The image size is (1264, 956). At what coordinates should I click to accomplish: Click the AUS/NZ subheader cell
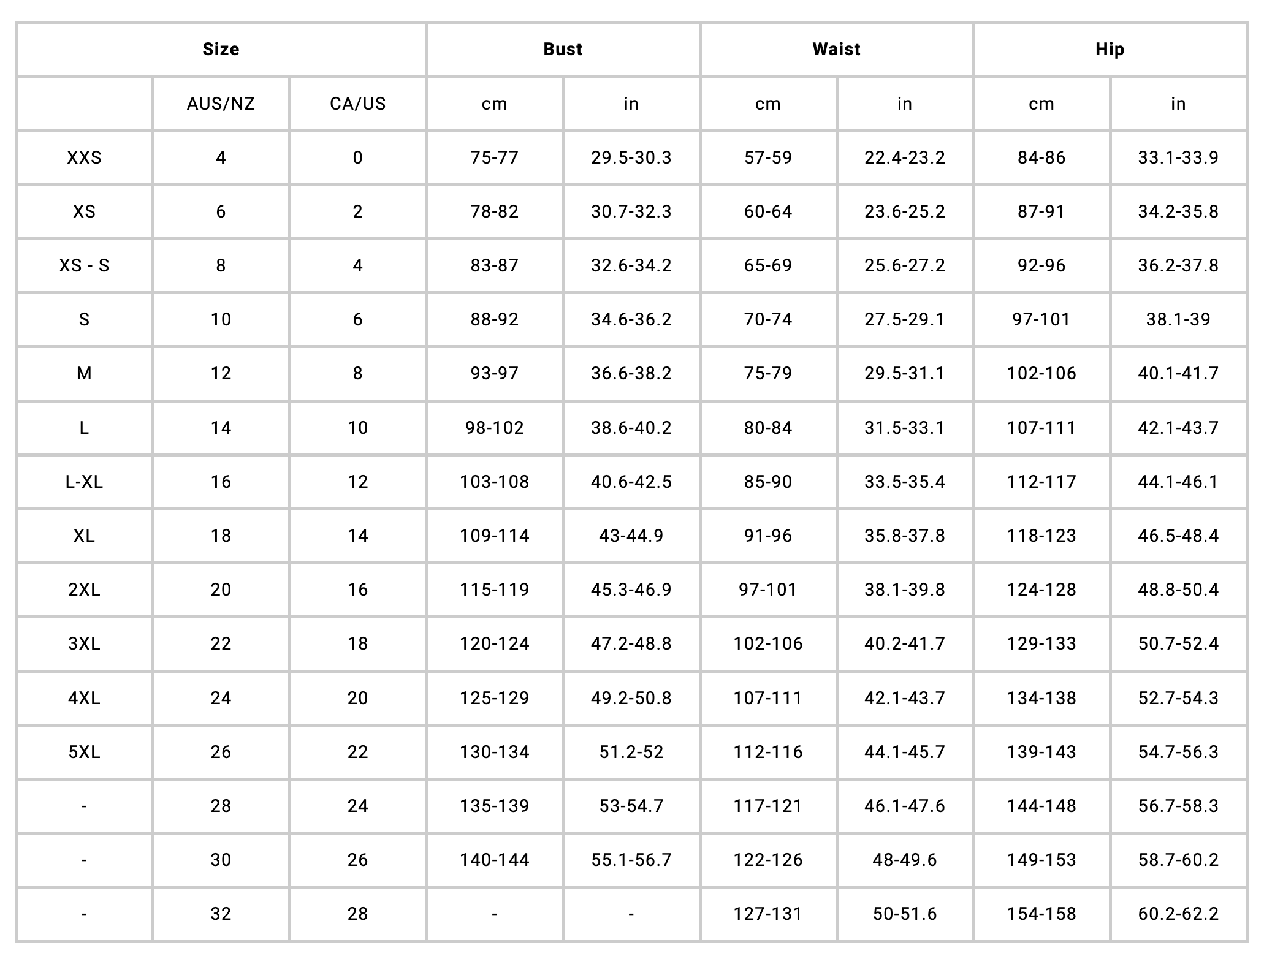221,104
